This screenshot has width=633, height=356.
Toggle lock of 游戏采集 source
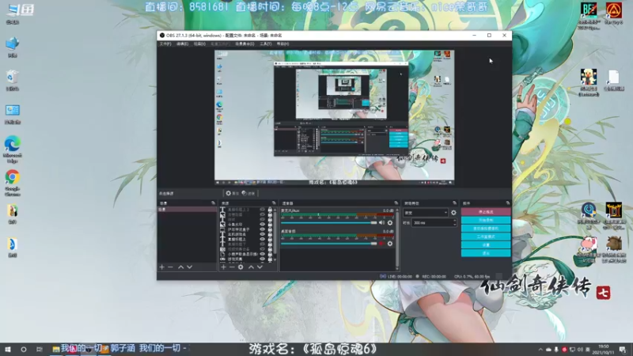(270, 259)
